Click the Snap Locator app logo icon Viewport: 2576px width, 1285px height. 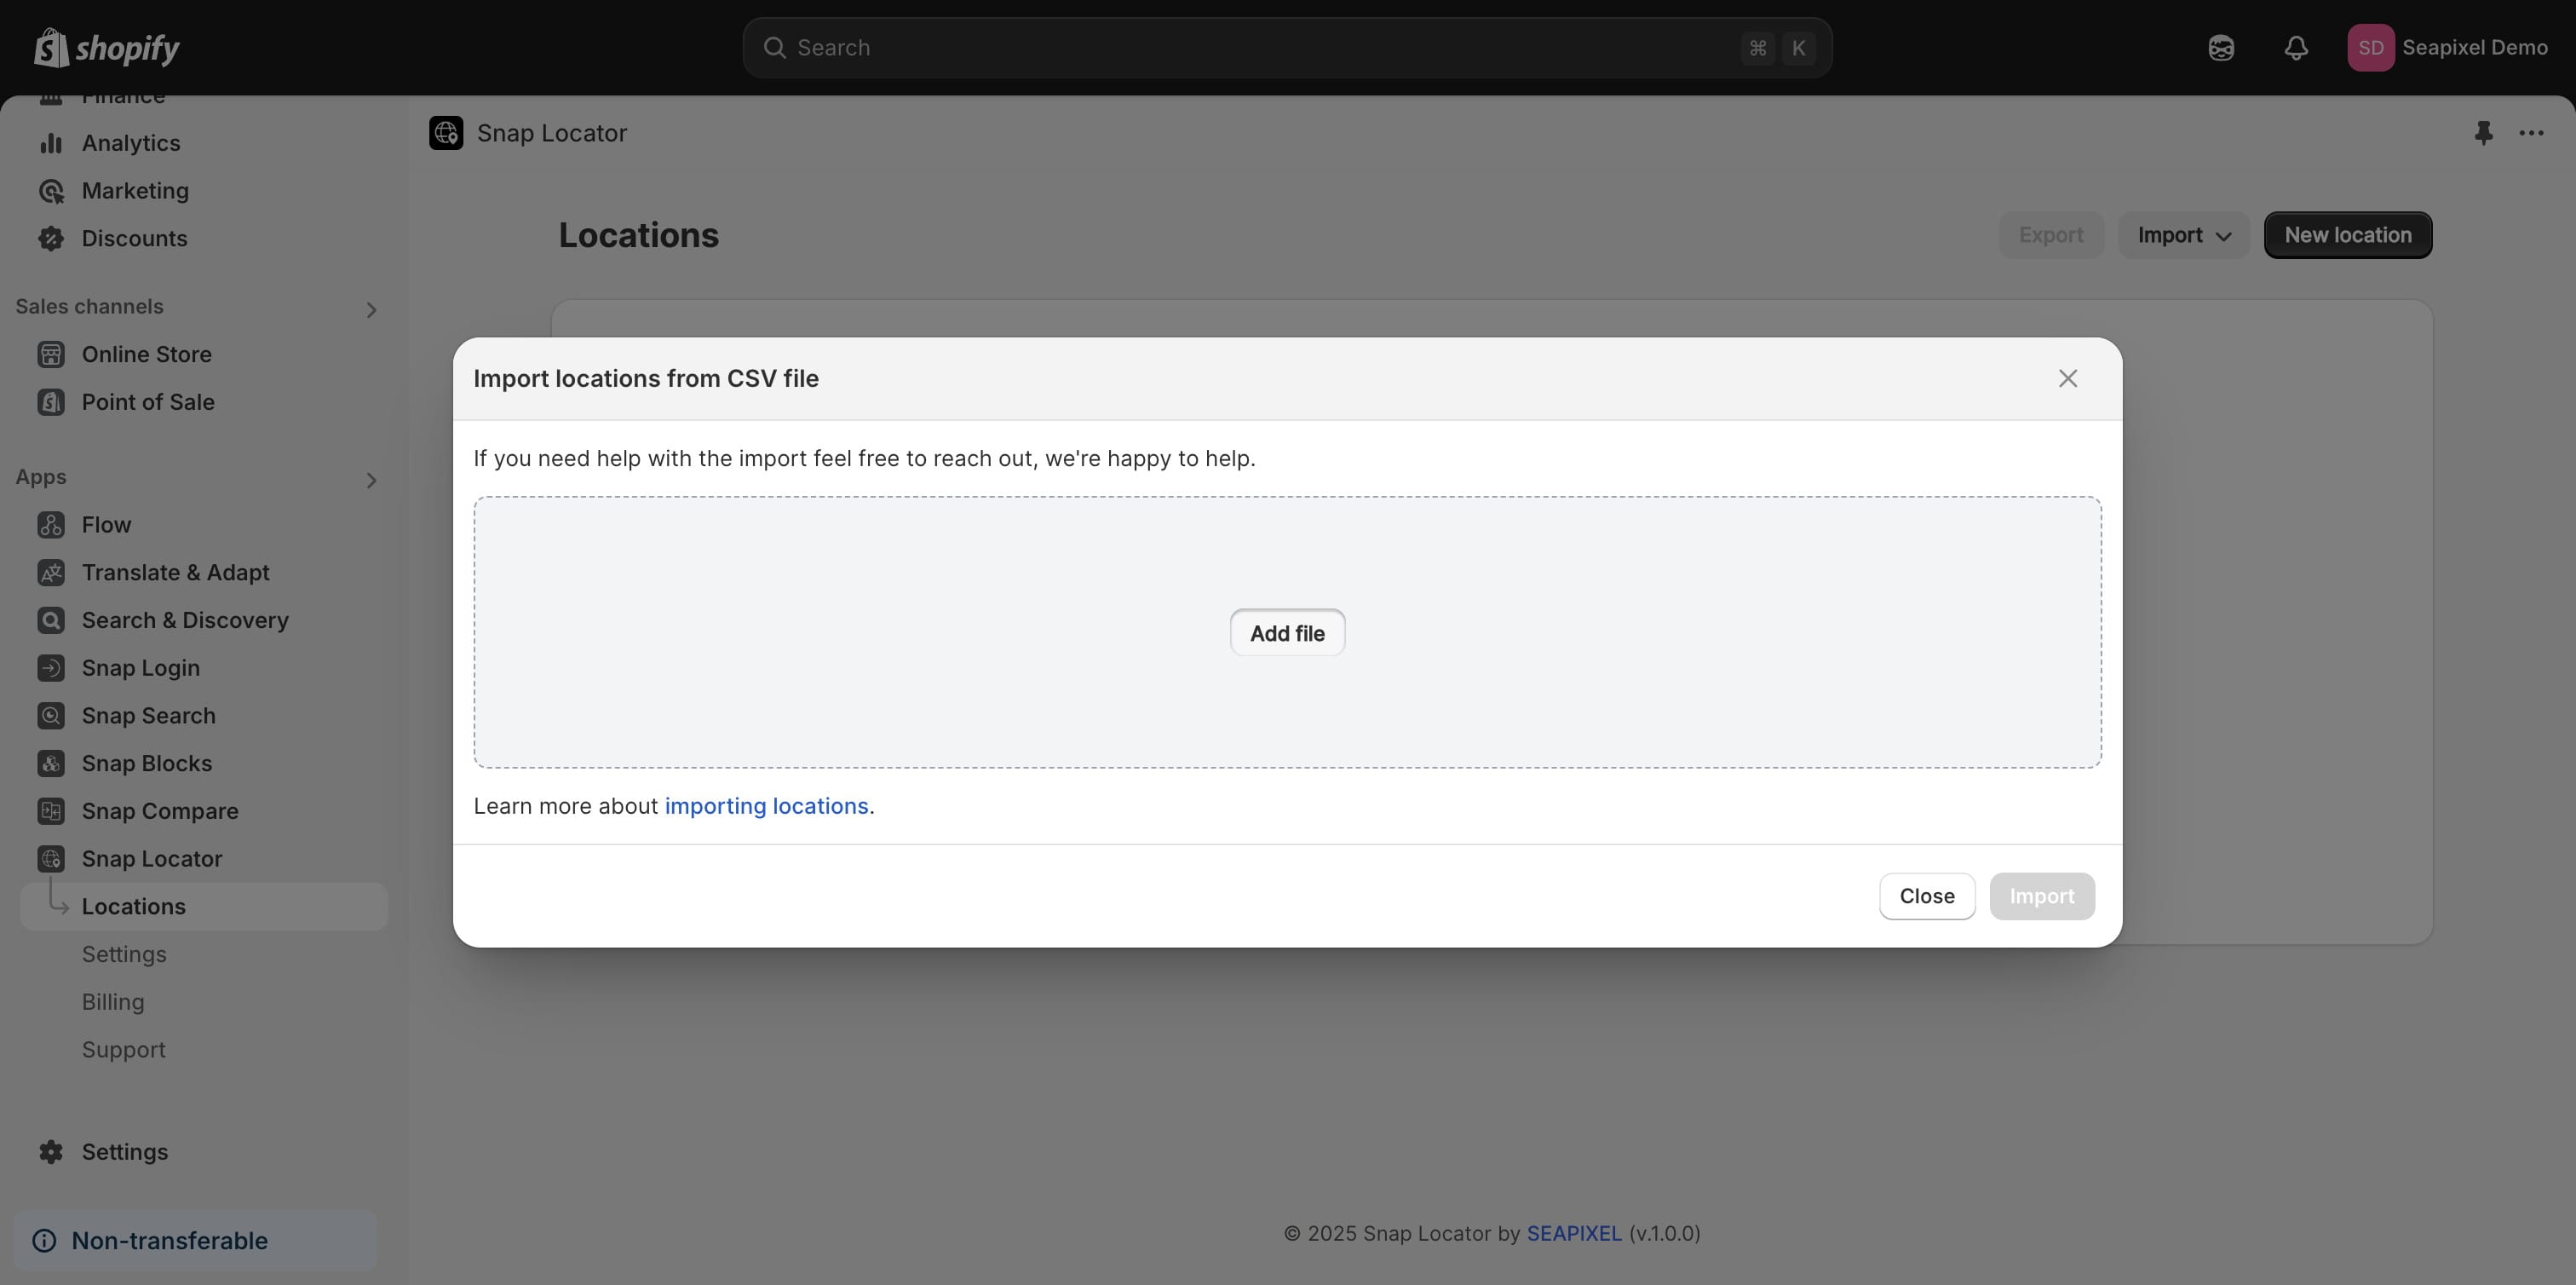(x=446, y=133)
